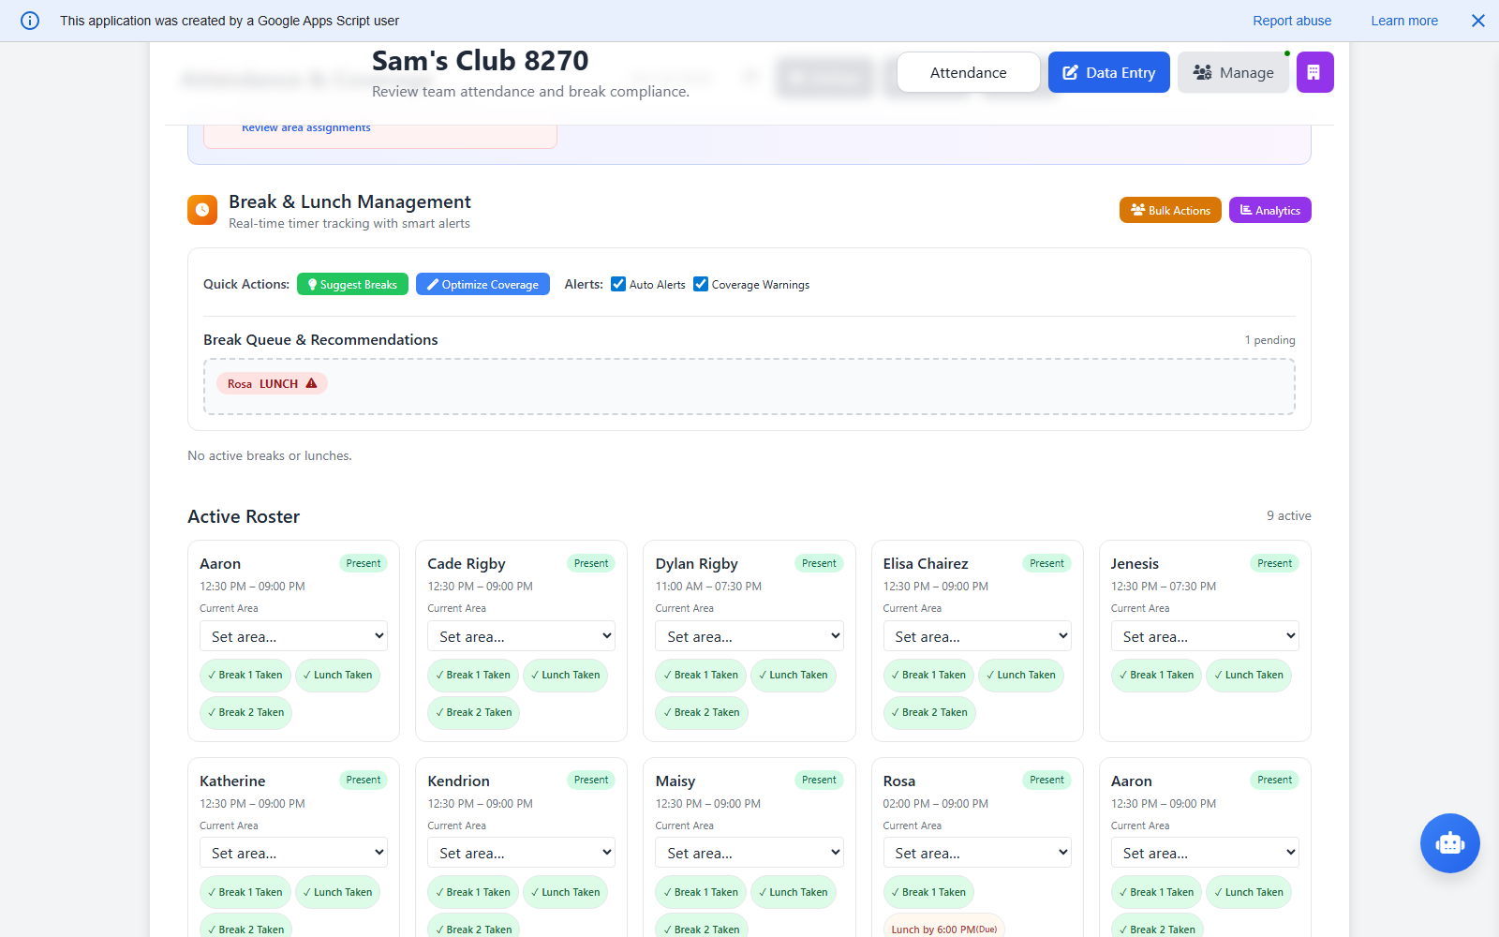Screen dimensions: 1499x937
Task: Click the pencil icon on the Data Entry button
Action: 1069,72
